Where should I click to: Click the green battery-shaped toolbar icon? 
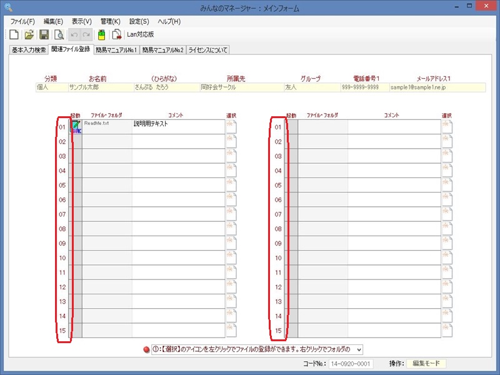(x=101, y=35)
